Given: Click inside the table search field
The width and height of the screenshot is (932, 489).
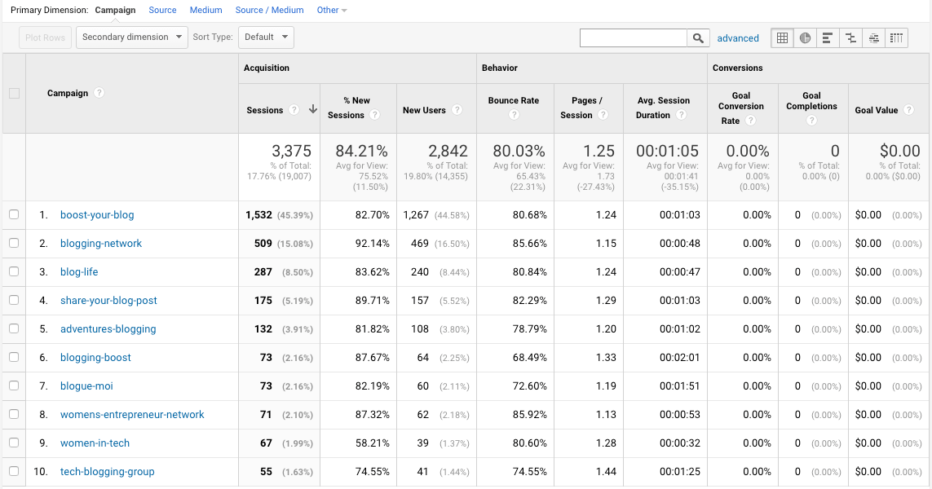Looking at the screenshot, I should click(634, 38).
